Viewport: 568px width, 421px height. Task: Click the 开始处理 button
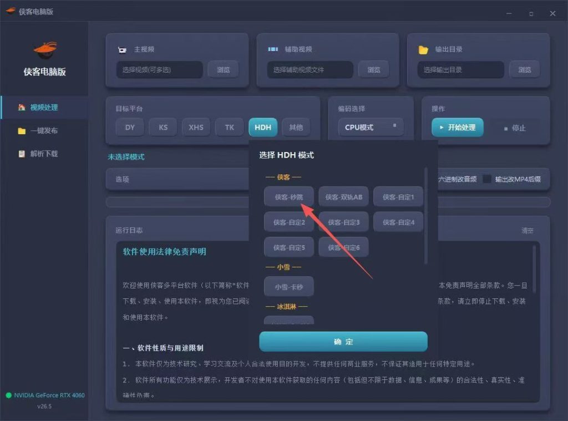click(458, 128)
